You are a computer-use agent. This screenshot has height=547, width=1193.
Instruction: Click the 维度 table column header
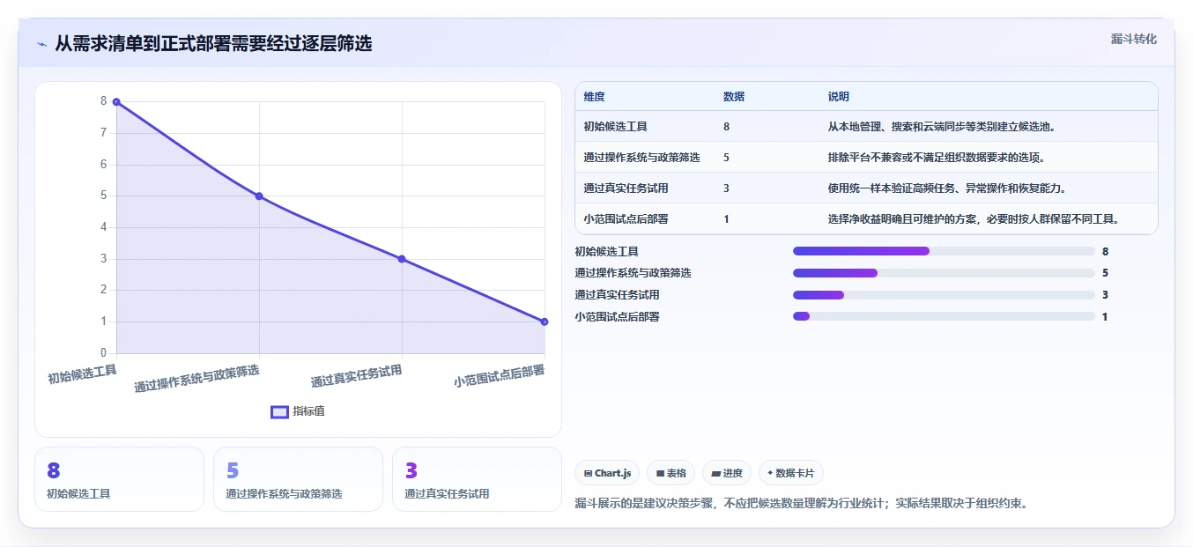[x=594, y=97]
